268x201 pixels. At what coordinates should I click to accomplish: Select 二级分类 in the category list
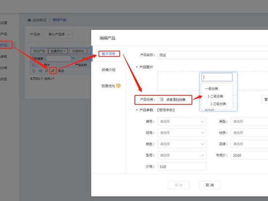click(x=215, y=96)
